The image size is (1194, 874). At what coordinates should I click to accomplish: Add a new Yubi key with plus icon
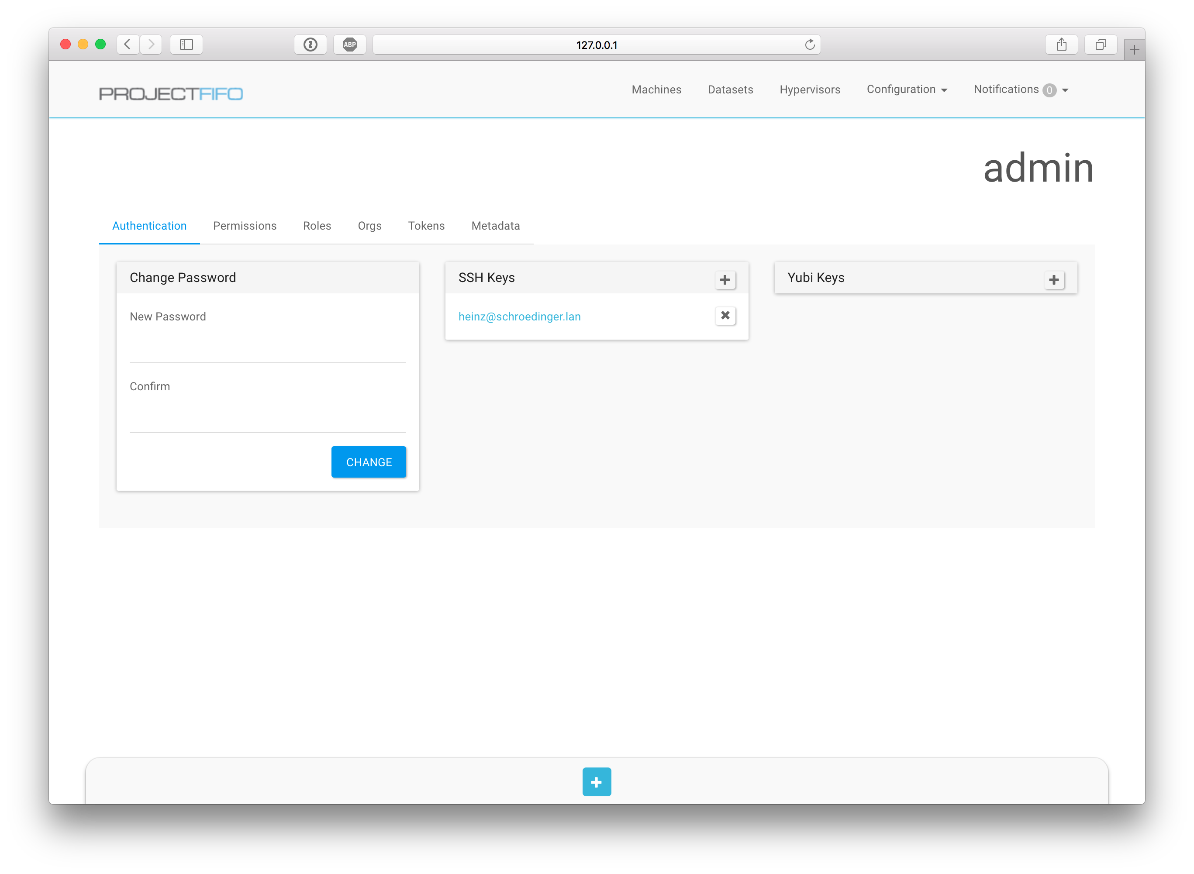1053,280
